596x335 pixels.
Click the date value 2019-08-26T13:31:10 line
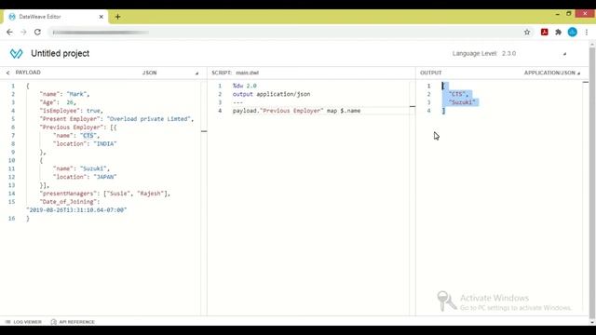[76, 210]
